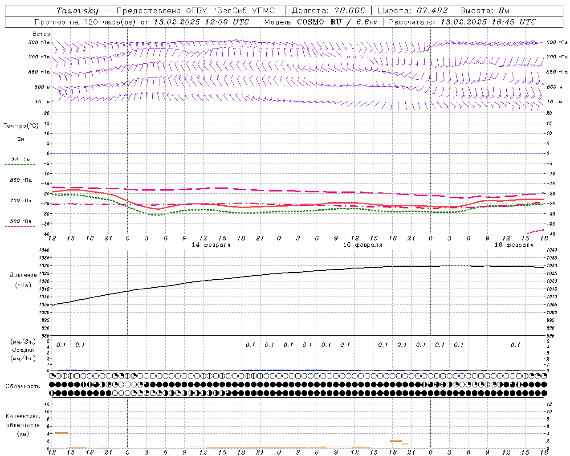Click the 'Ветер' wind panel label

[41, 34]
